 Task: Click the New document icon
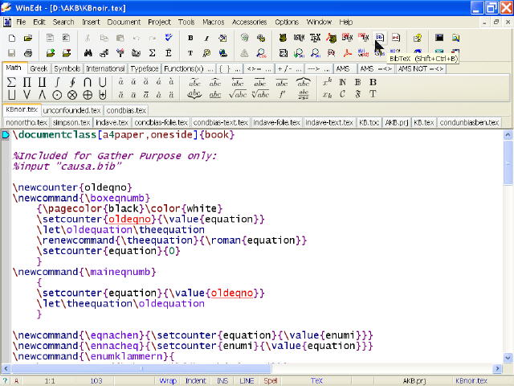click(x=11, y=38)
